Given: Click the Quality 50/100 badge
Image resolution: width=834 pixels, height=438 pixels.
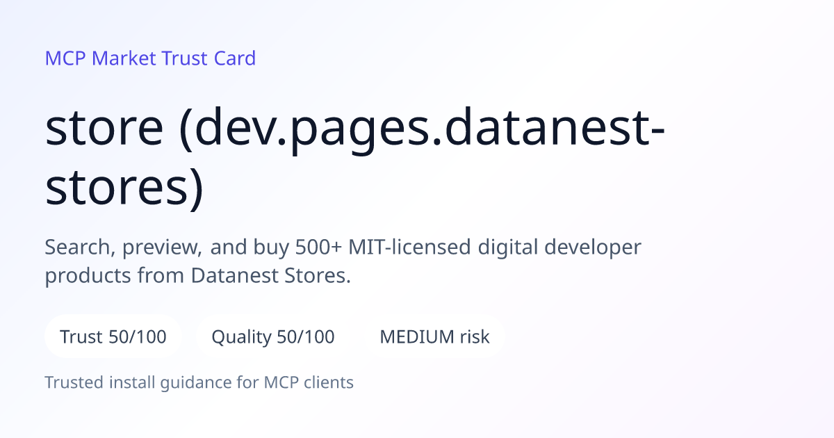Looking at the screenshot, I should (273, 337).
